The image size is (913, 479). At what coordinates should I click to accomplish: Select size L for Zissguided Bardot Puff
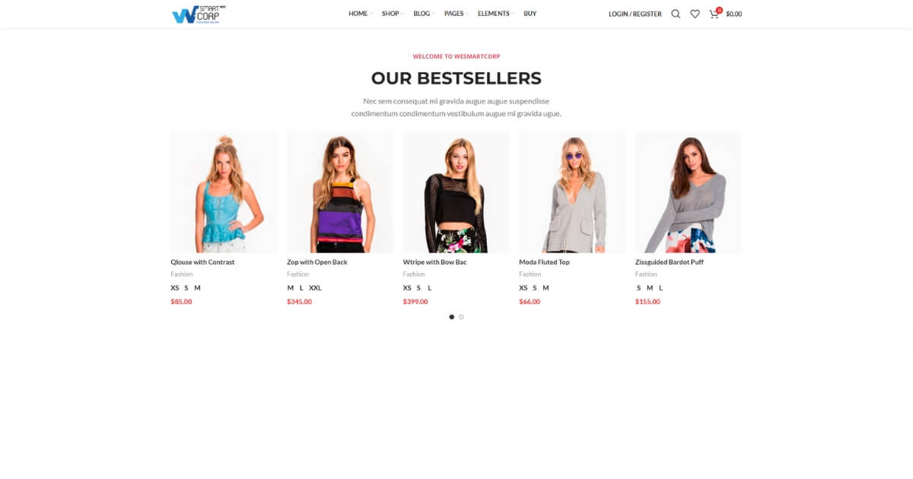tap(660, 288)
